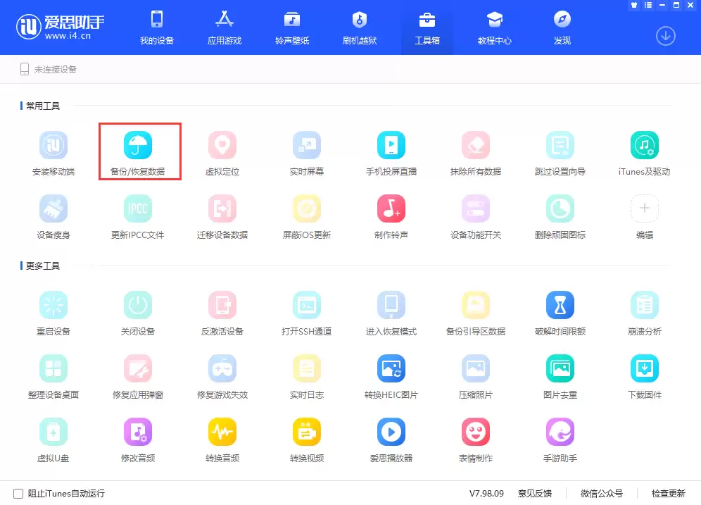Open 整理设备桌面 tool

(x=53, y=377)
